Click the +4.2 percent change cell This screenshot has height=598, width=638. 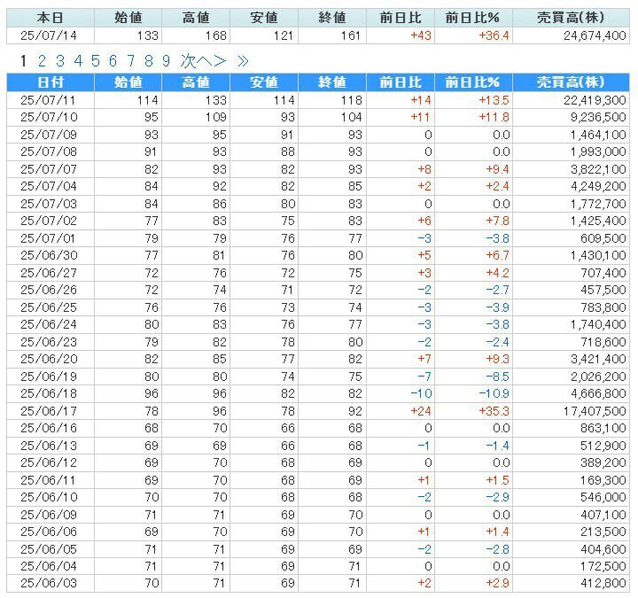click(498, 273)
